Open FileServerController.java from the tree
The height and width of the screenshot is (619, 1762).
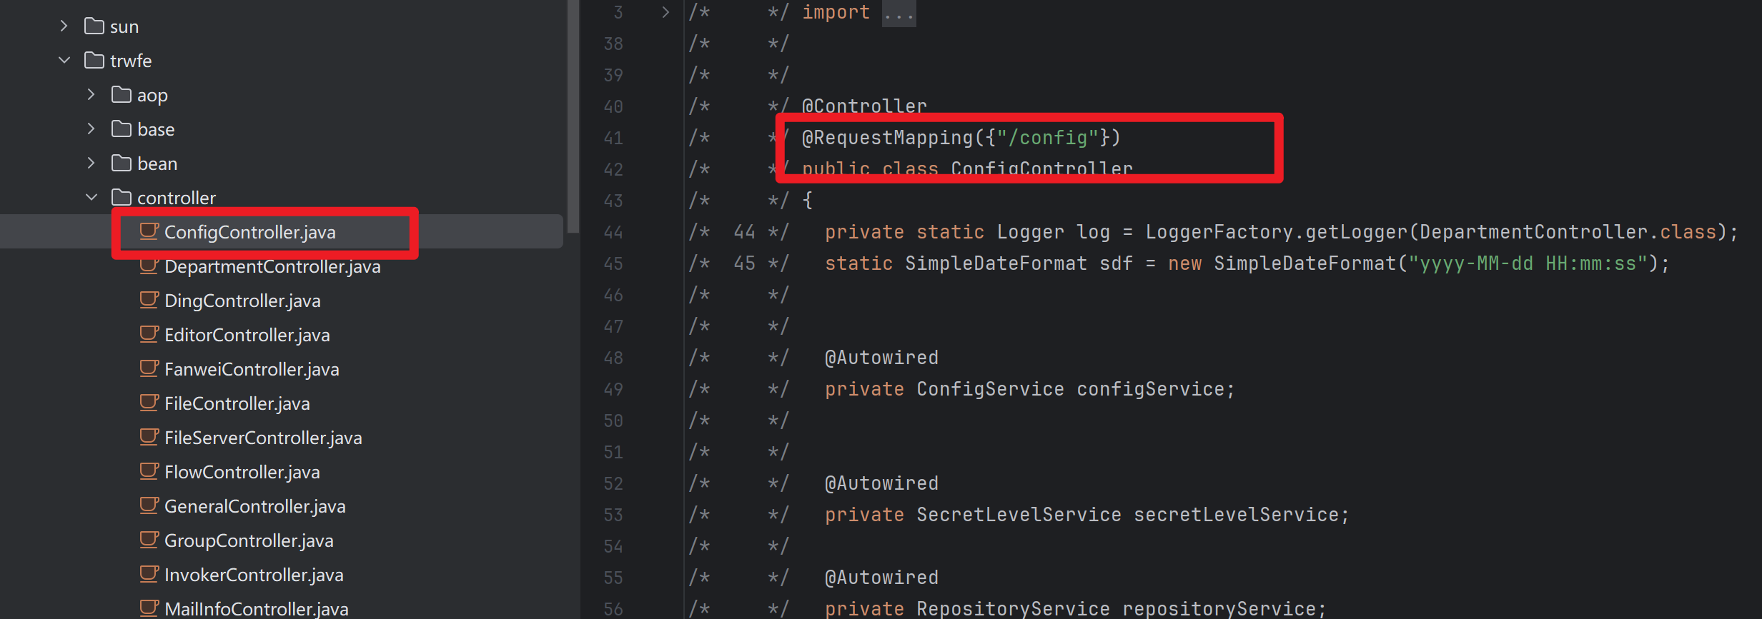[x=263, y=438]
